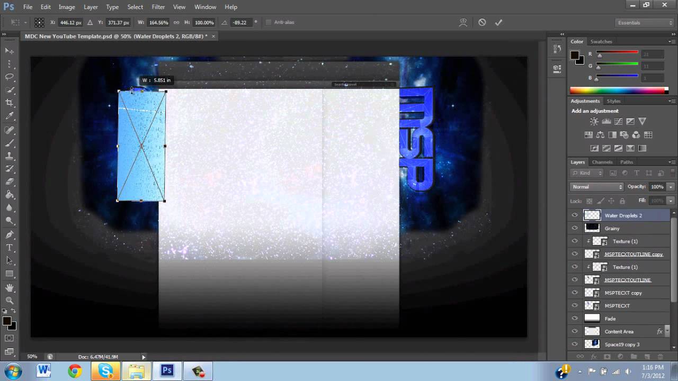Image resolution: width=678 pixels, height=381 pixels.
Task: Hide the MSPTECXTOUTLINE copy layer
Action: click(575, 254)
